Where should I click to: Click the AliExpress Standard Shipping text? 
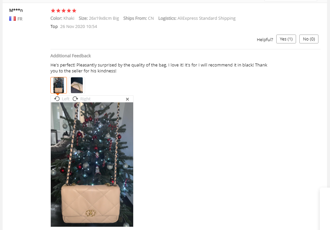[x=206, y=18]
